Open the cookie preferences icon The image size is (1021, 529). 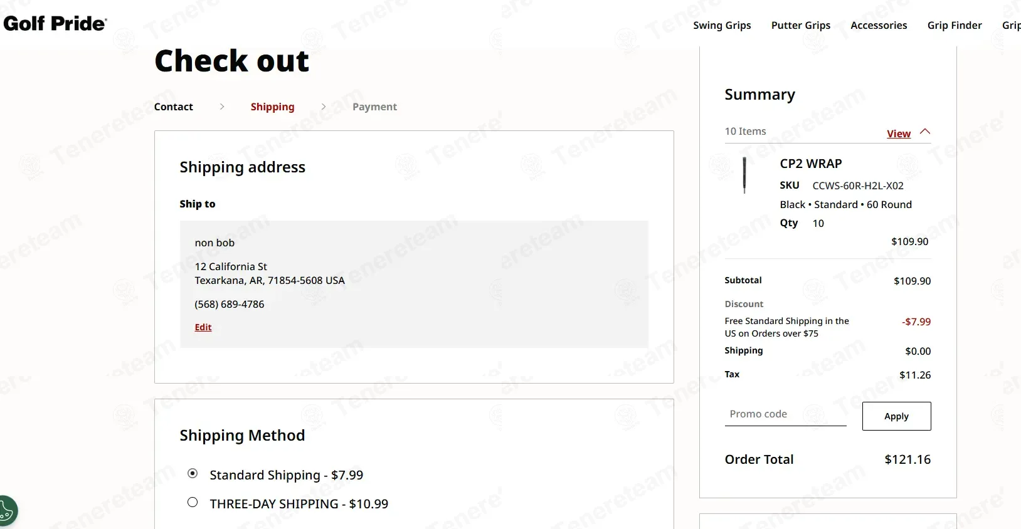point(8,511)
